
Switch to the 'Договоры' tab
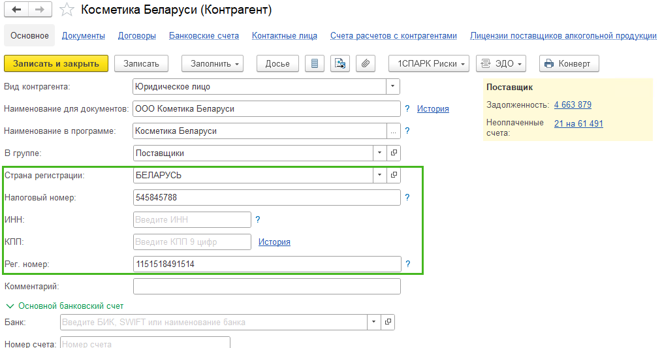[x=137, y=36]
